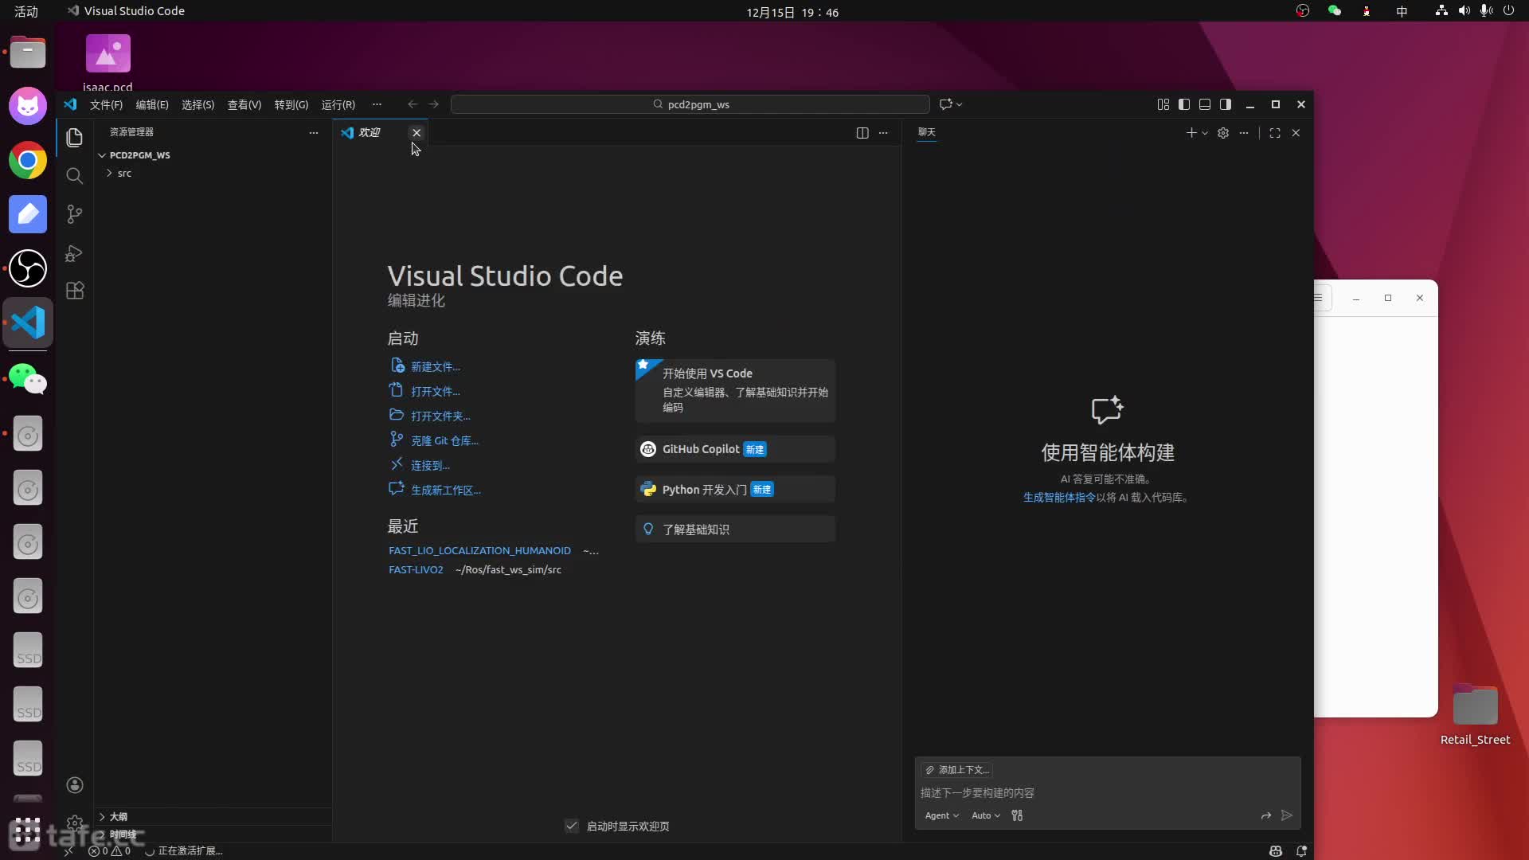Open recent FAST-LIVO2 project link
Image resolution: width=1529 pixels, height=860 pixels.
[416, 570]
